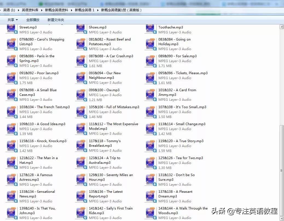Click 全部播放 to play all
Image resolution: width=284 pixels, height=221 pixels.
[x=33, y=20]
